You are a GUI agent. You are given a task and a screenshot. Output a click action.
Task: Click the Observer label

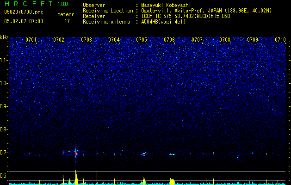[94, 5]
